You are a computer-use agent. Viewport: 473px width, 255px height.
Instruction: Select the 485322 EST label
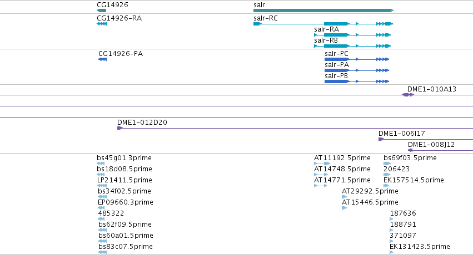pos(111,213)
